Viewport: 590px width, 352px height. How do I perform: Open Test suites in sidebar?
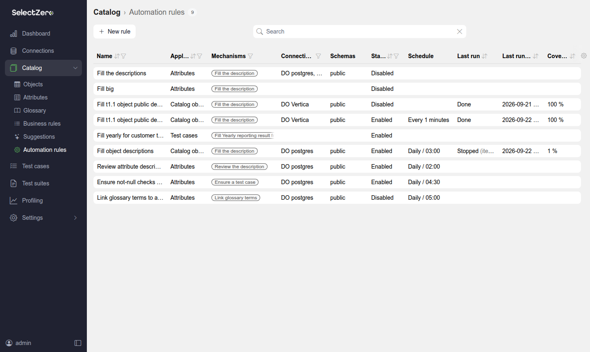36,183
